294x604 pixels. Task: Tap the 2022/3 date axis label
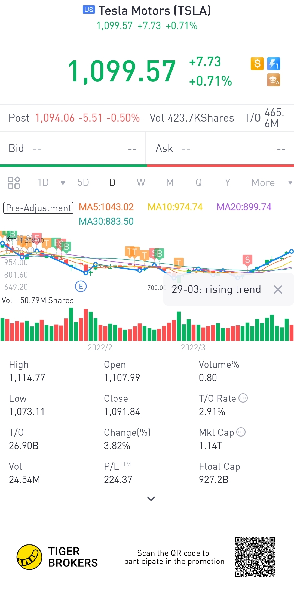193,348
